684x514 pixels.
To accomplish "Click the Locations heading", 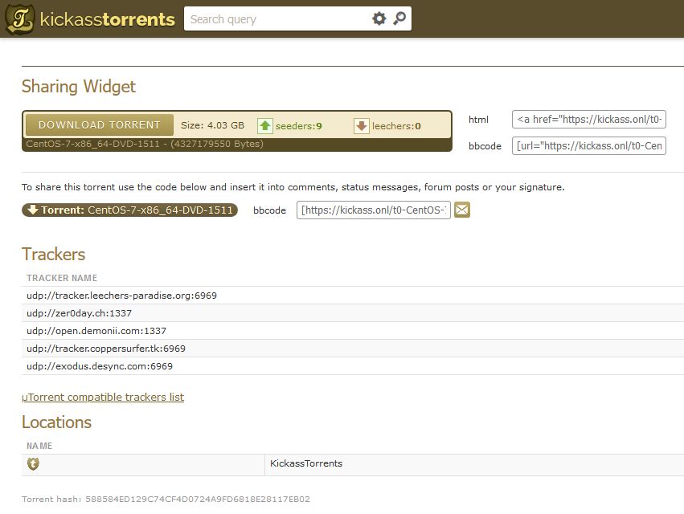I will tap(57, 422).
